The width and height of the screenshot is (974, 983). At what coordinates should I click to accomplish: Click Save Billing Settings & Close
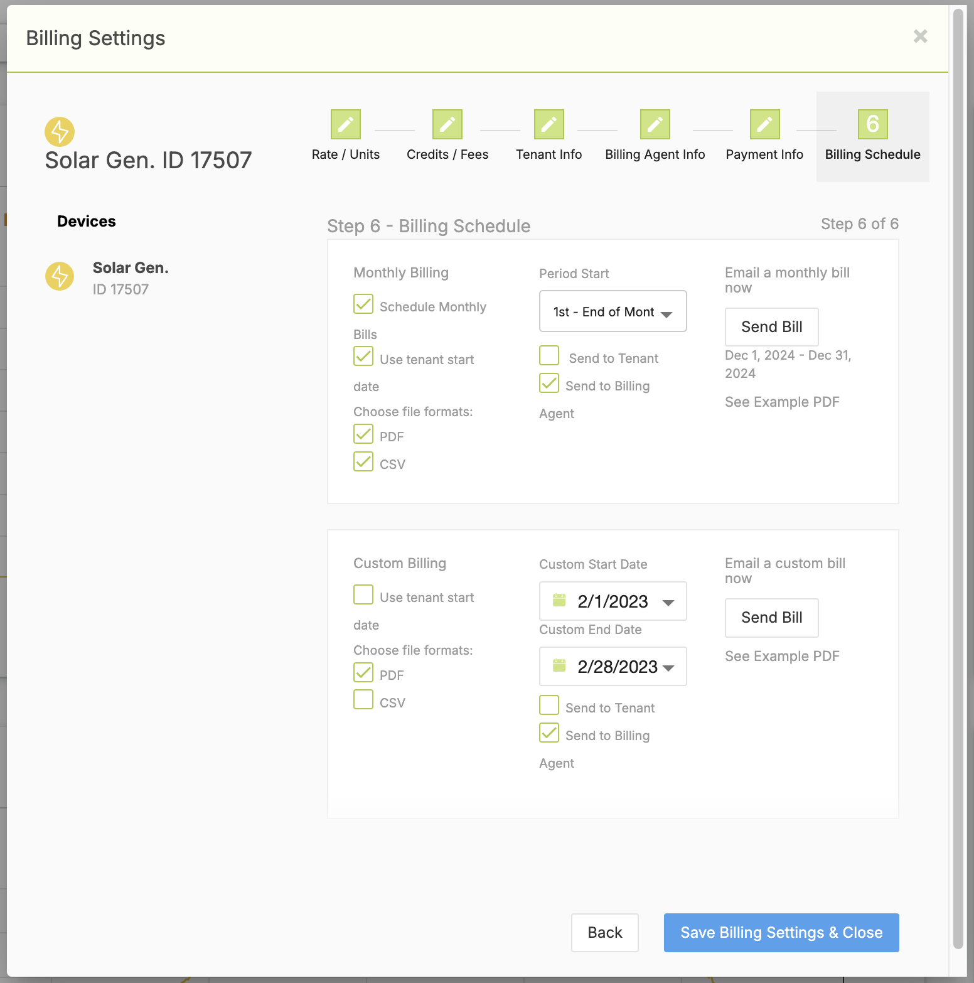click(781, 933)
